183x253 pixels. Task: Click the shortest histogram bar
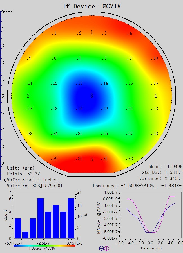click(25, 235)
